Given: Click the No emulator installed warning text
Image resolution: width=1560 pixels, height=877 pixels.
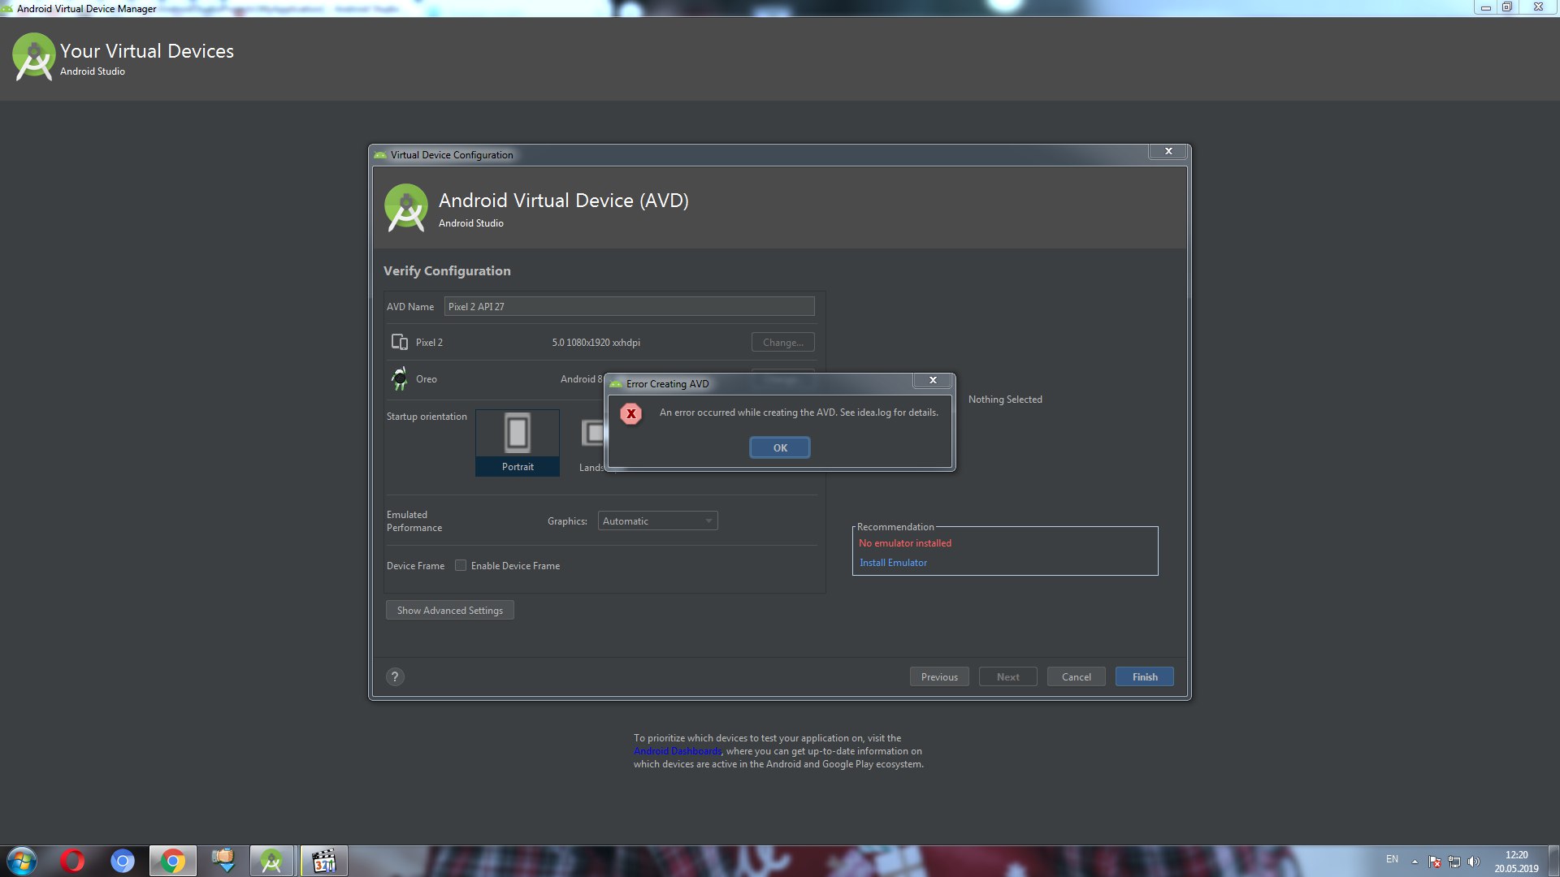Looking at the screenshot, I should 904,543.
